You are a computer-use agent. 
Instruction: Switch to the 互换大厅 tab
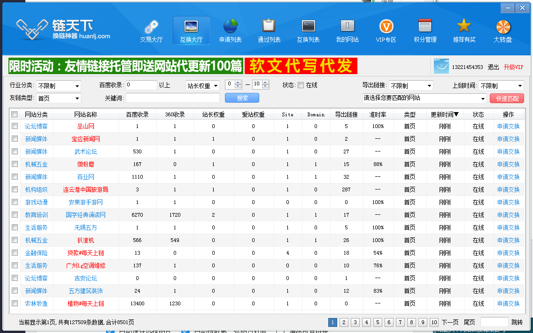click(191, 31)
